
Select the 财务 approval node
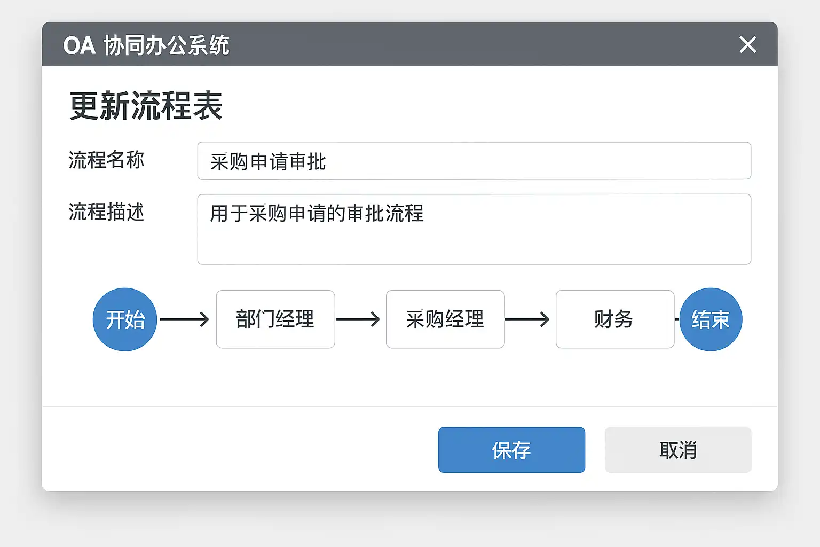coord(614,319)
